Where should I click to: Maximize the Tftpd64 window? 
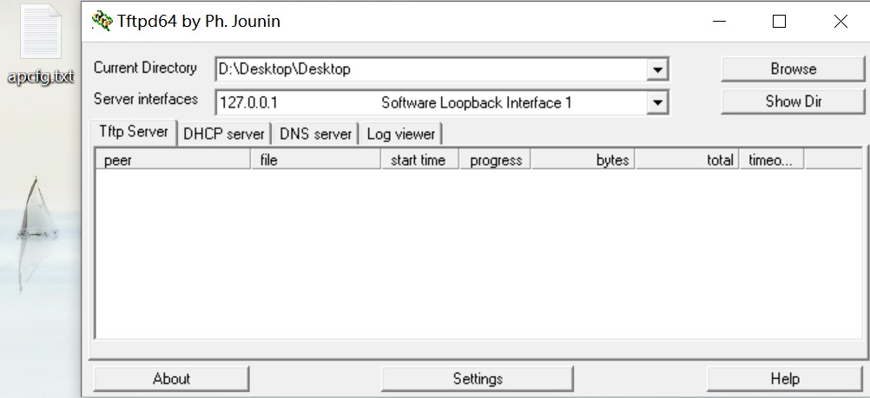(779, 22)
